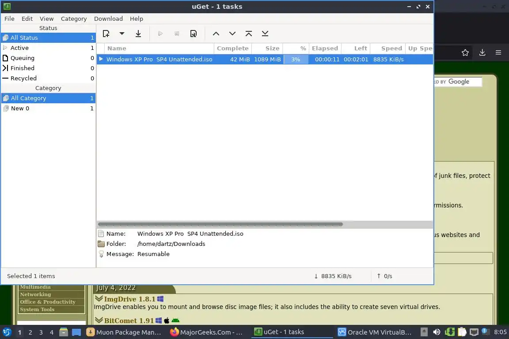Open the Edit menu
Image resolution: width=509 pixels, height=339 pixels.
pyautogui.click(x=27, y=19)
